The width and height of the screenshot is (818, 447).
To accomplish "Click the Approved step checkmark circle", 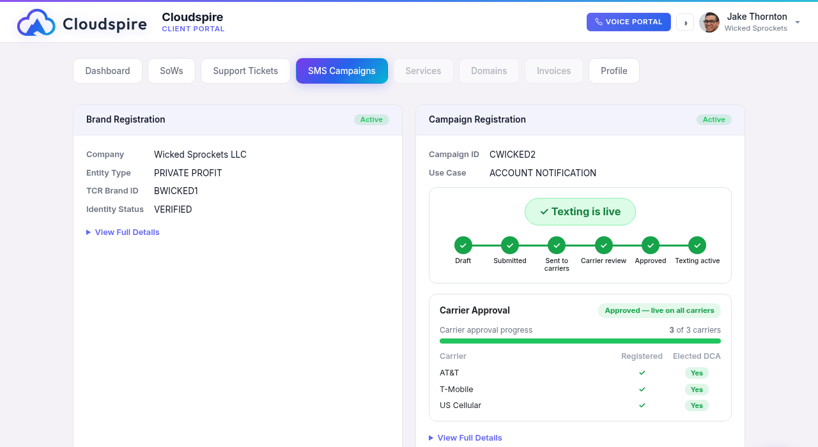I will click(x=651, y=245).
